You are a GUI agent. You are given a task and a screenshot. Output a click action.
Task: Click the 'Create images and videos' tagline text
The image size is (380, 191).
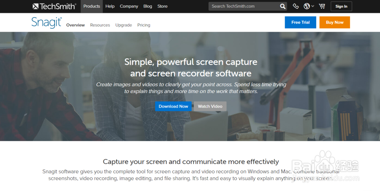pos(191,88)
